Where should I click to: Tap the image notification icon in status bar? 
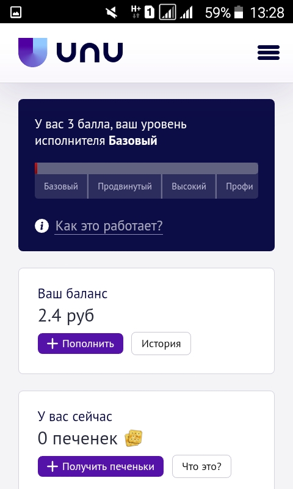tap(16, 12)
